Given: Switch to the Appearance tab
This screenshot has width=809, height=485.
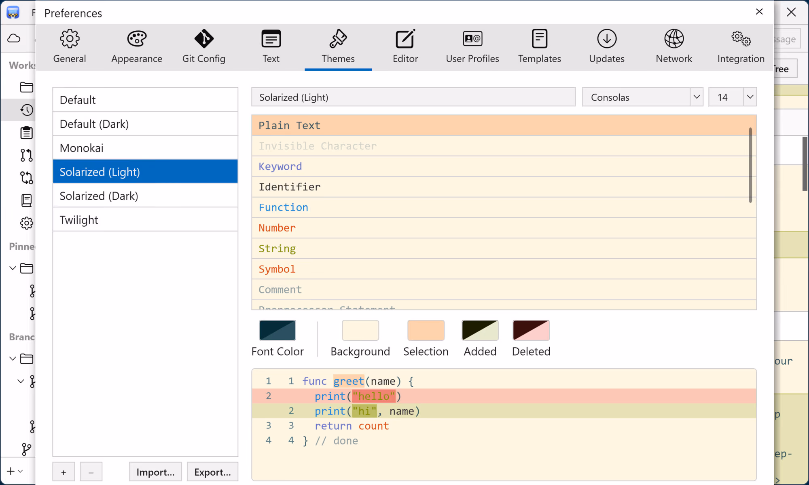Looking at the screenshot, I should pyautogui.click(x=137, y=47).
